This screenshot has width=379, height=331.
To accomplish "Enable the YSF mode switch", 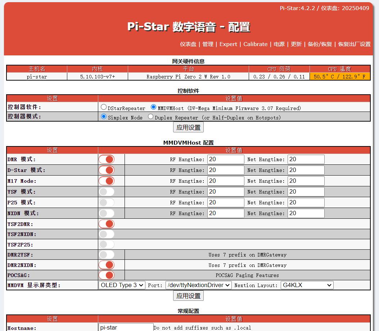I will point(107,192).
